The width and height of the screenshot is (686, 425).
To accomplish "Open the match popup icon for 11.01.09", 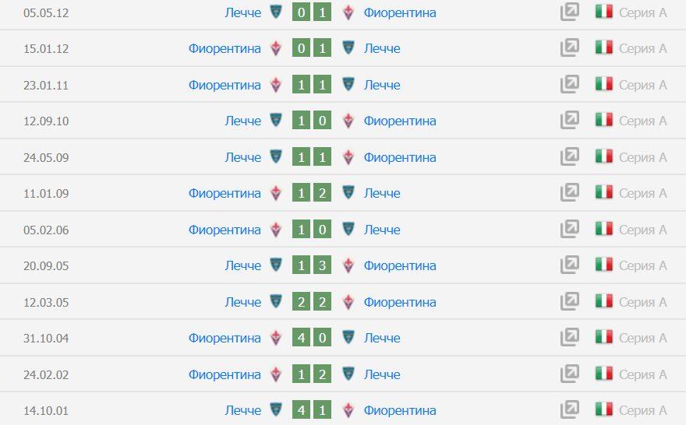I will coord(570,192).
